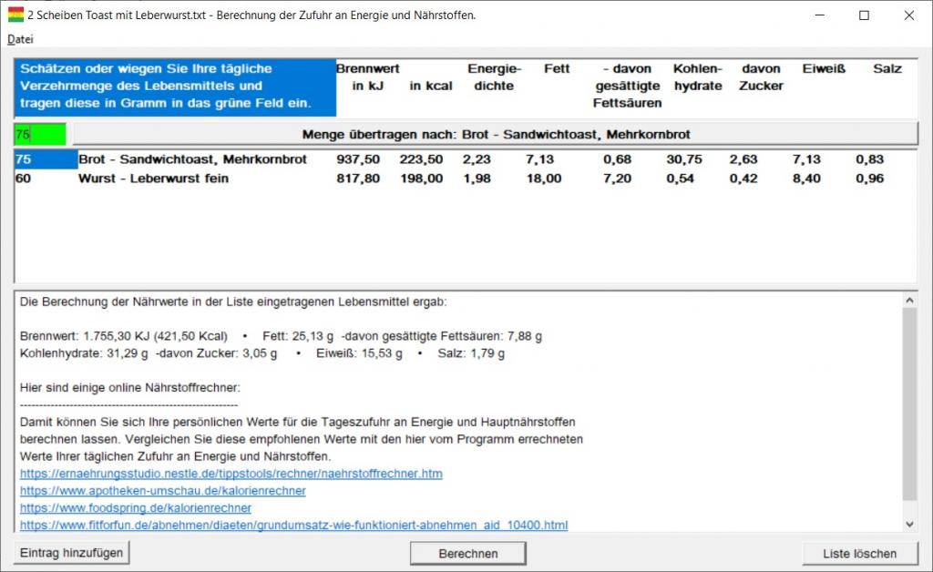Click the Berechnen button
This screenshot has height=572, width=933.
467,553
